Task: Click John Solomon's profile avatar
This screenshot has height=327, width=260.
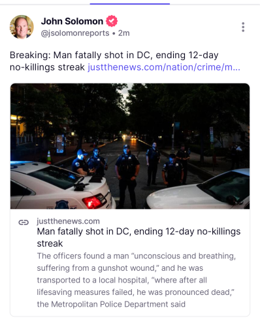Action: pyautogui.click(x=22, y=27)
